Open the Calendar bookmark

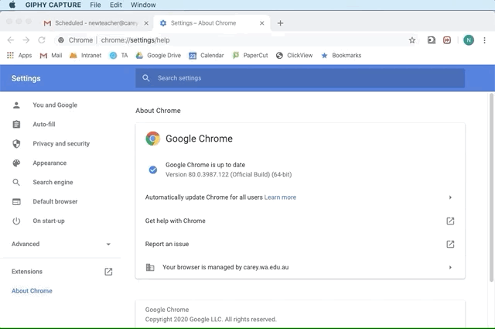coord(207,55)
